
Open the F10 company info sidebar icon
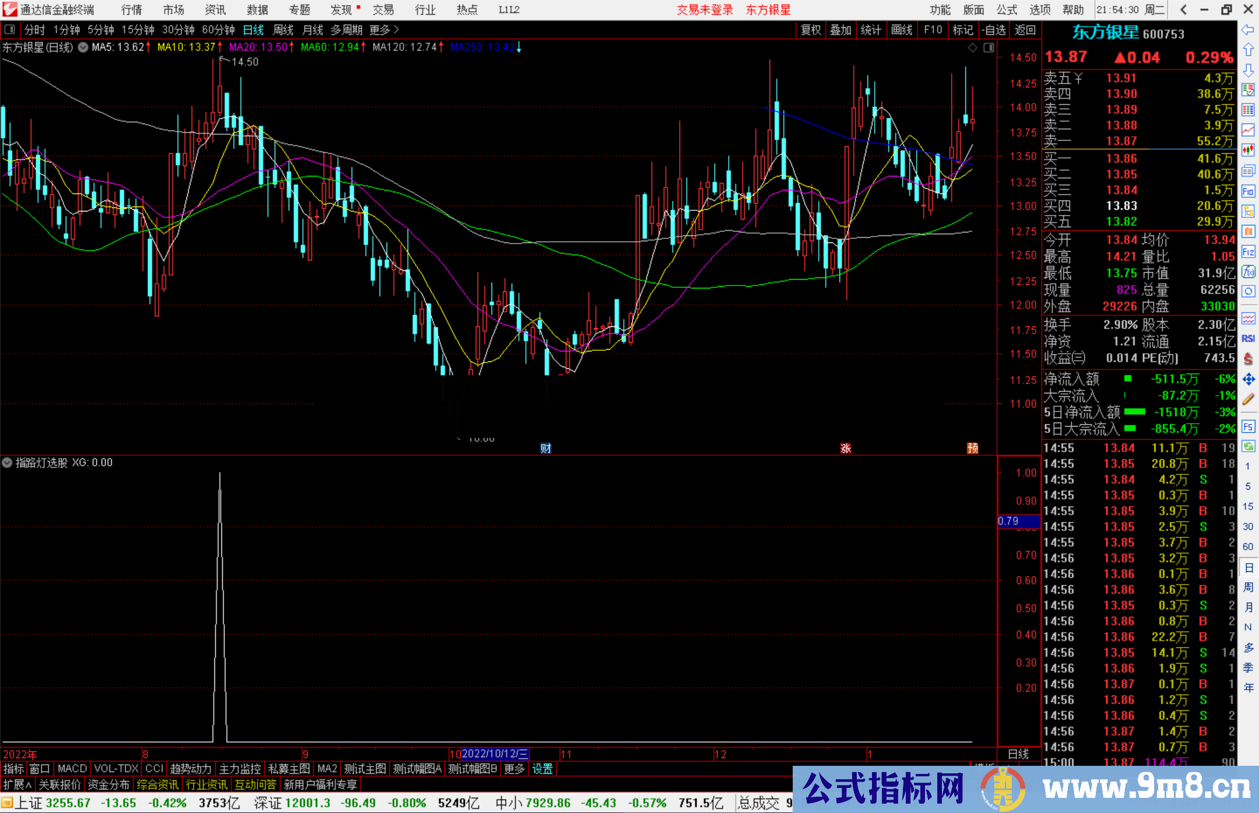click(1248, 191)
